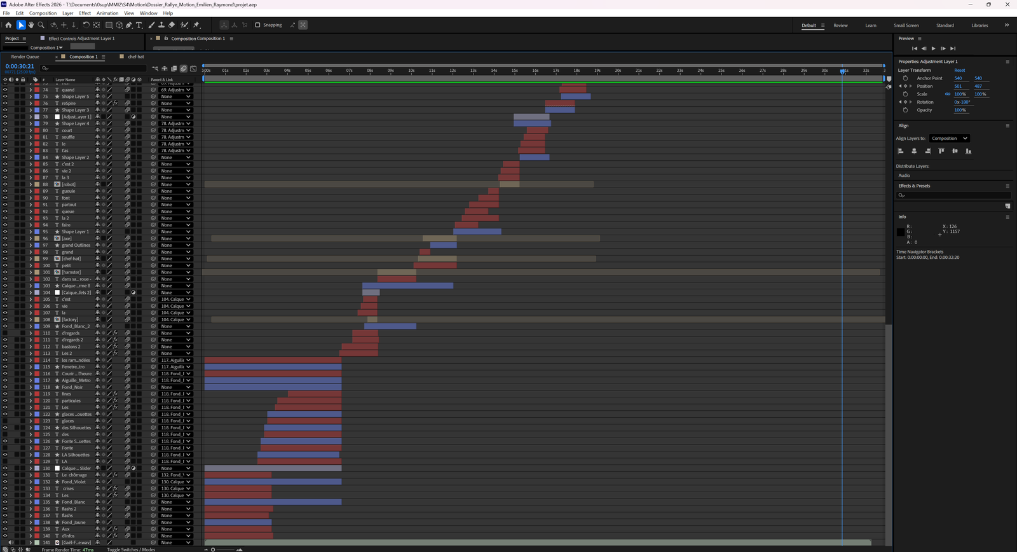This screenshot has height=552, width=1017.
Task: Click the Position stopwatch keyframe diamond
Action: (x=905, y=86)
